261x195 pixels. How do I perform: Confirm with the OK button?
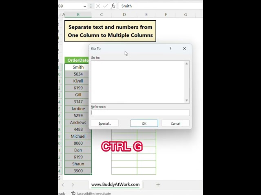[144, 123]
